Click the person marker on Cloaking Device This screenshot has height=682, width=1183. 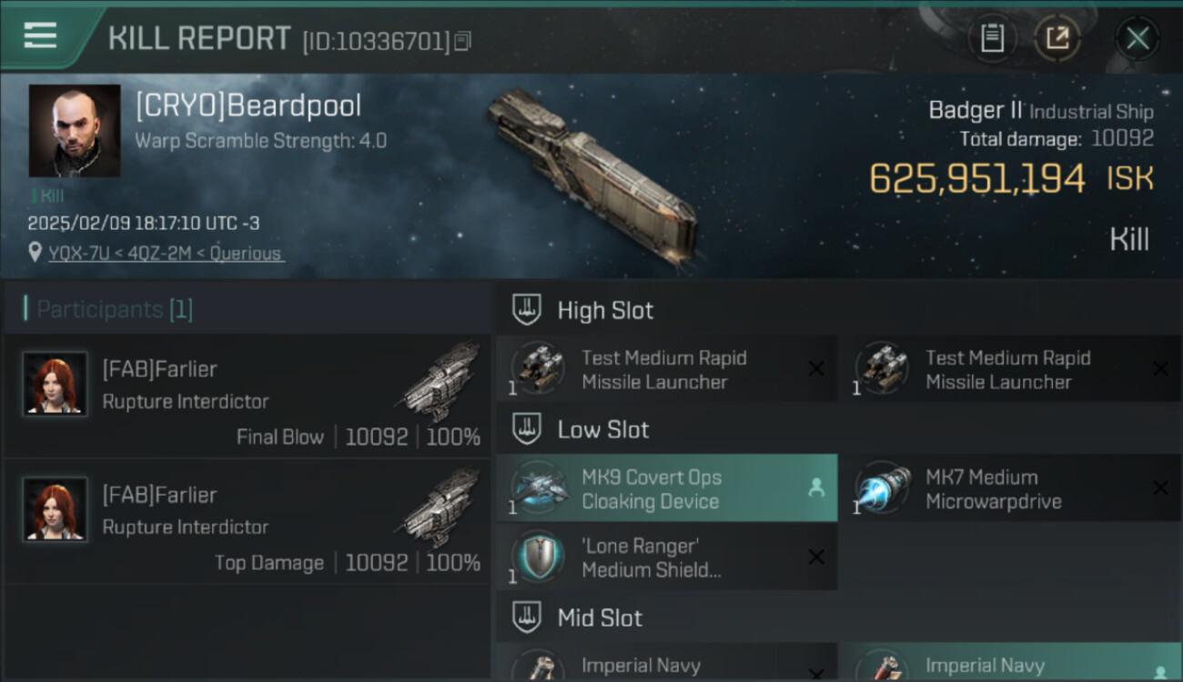coord(816,488)
